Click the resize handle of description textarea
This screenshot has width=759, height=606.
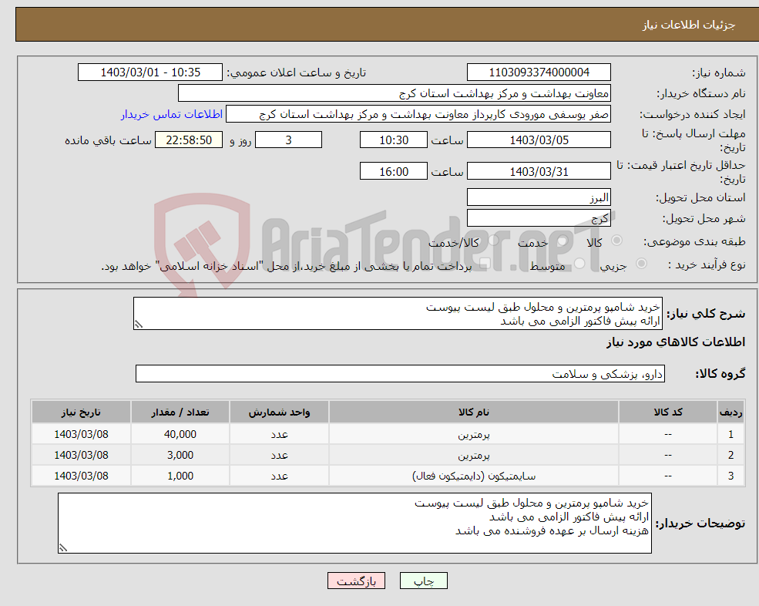[139, 325]
